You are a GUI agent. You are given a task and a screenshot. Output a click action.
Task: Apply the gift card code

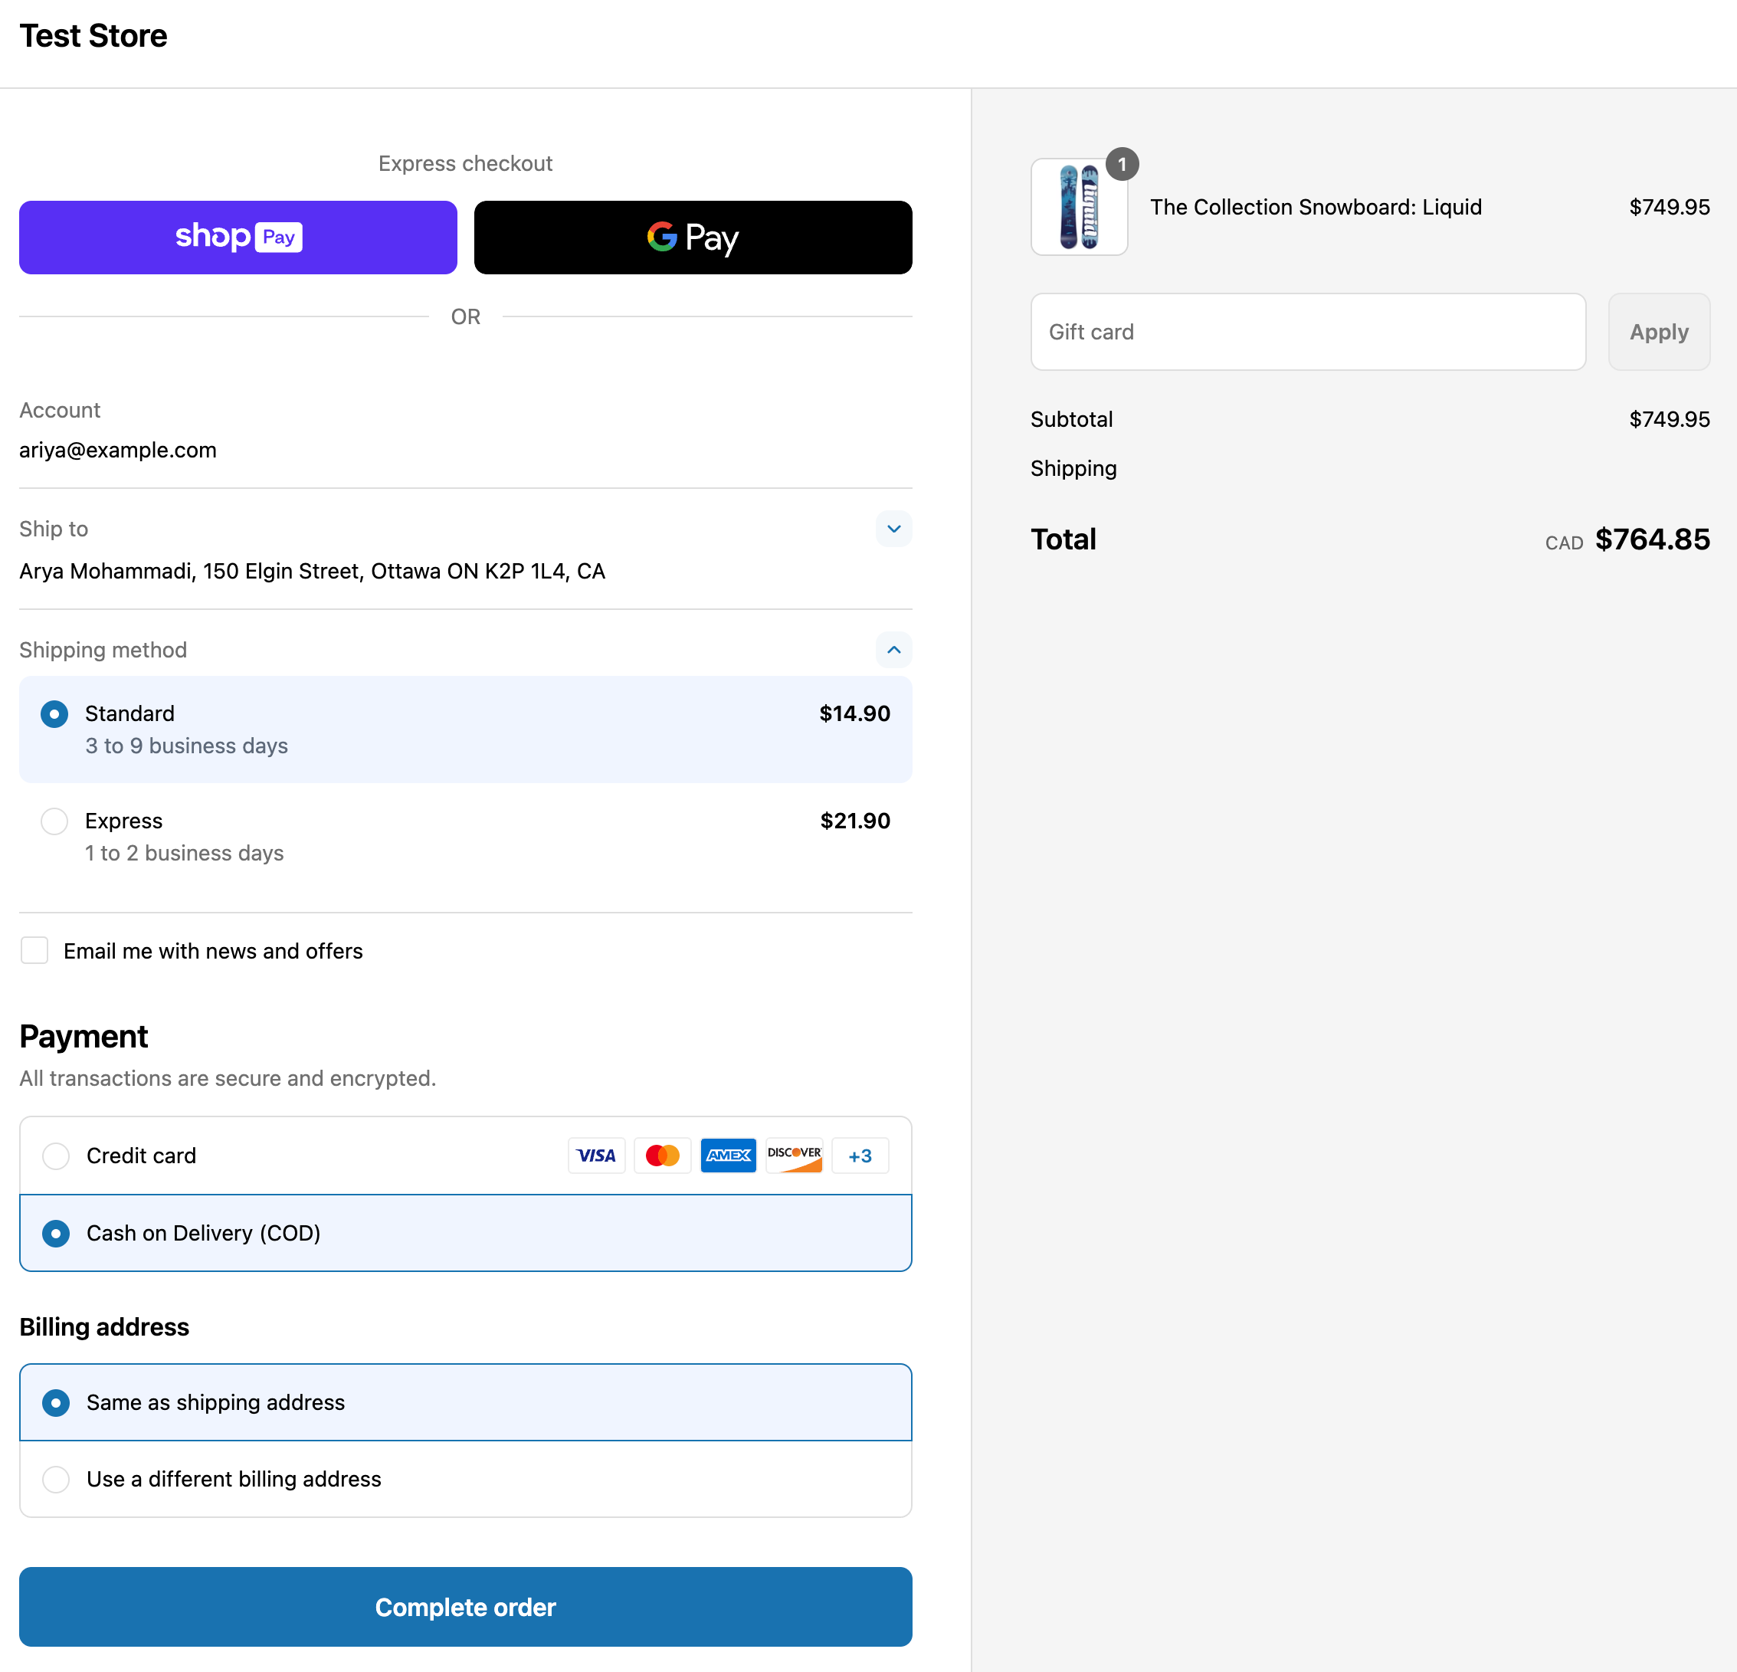point(1659,333)
